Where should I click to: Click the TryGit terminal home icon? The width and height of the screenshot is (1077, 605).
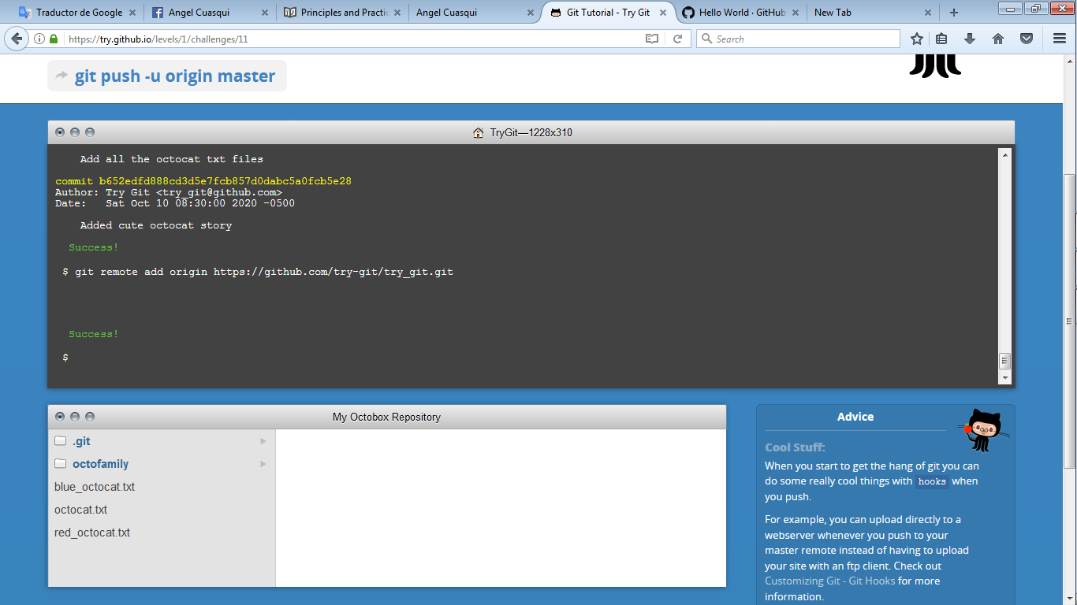pos(478,132)
